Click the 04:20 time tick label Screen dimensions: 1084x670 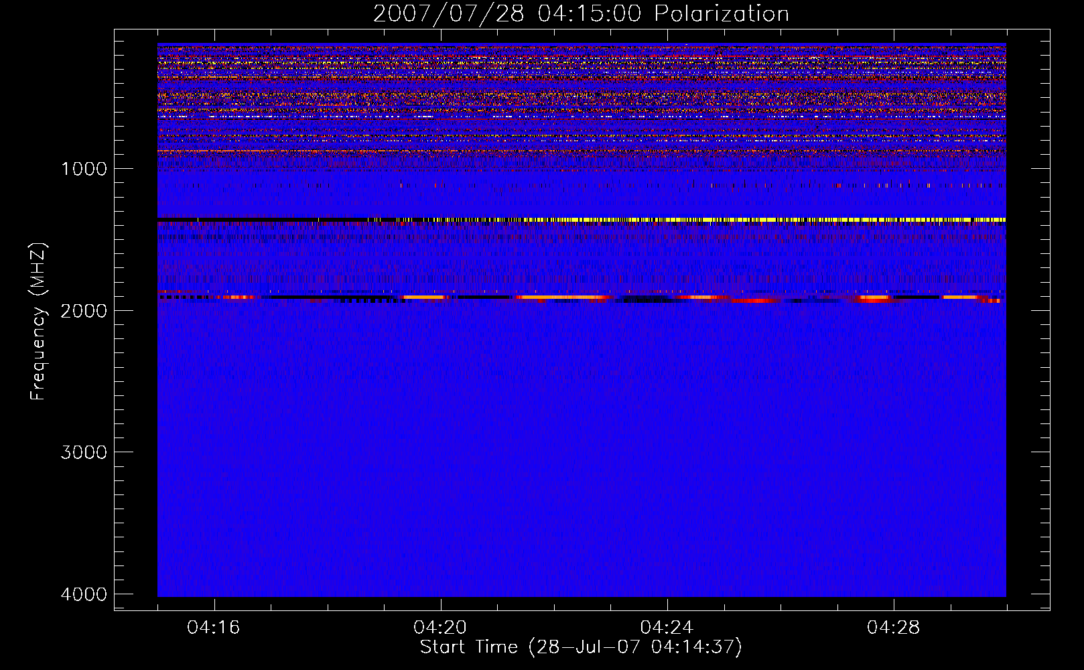[440, 627]
